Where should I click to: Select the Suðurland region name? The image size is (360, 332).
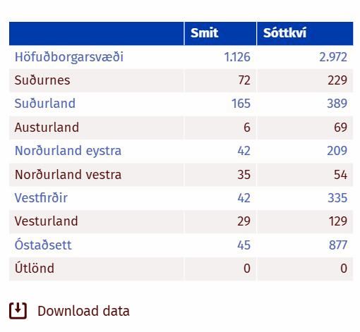click(45, 104)
